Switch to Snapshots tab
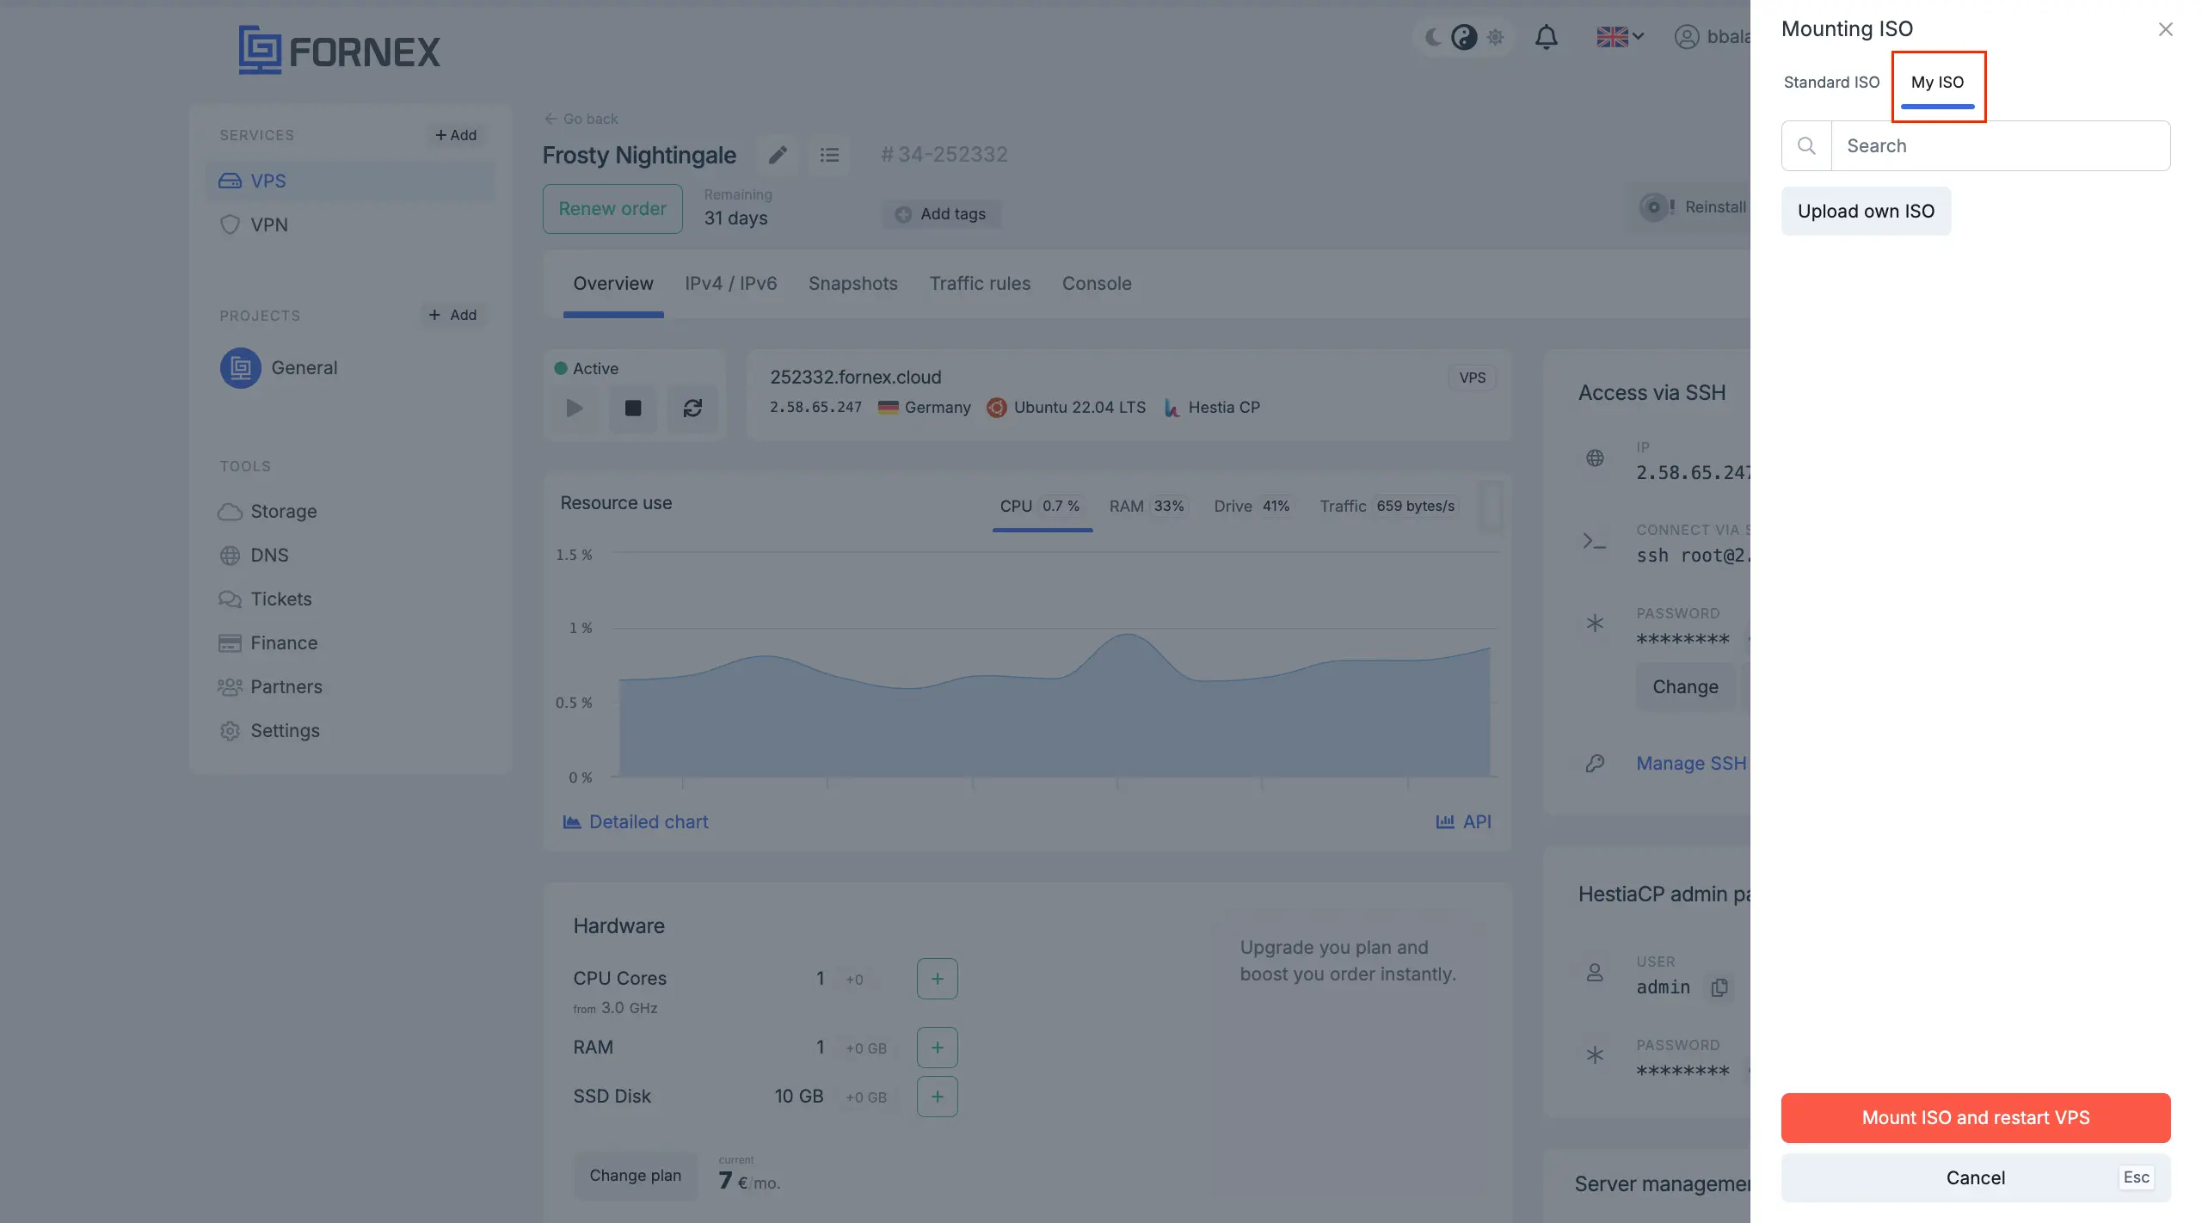 [x=853, y=284]
